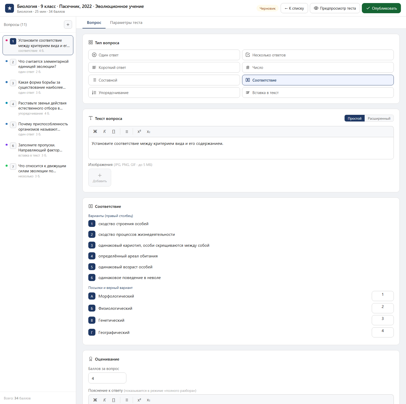Choose the "Упорядочивание" question type

[164, 92]
